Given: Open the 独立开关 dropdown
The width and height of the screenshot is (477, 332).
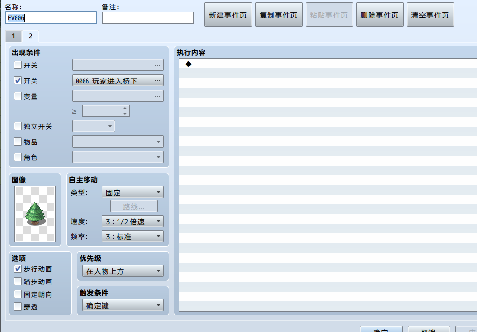Looking at the screenshot, I should [94, 126].
